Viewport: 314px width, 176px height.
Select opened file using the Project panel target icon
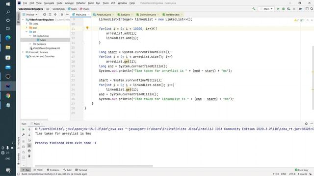45,15
